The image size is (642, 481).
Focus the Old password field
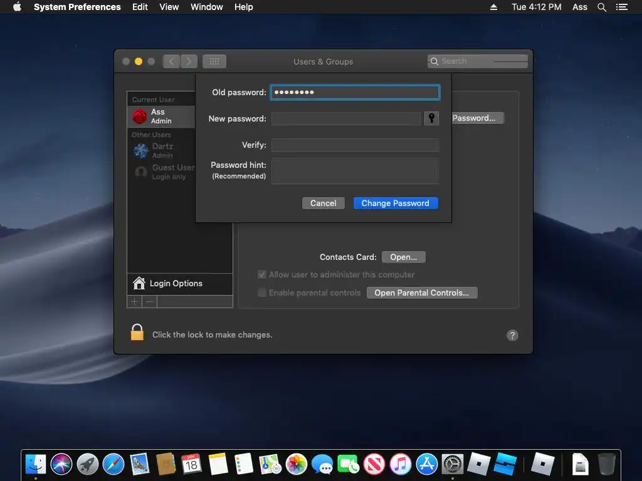tap(355, 93)
